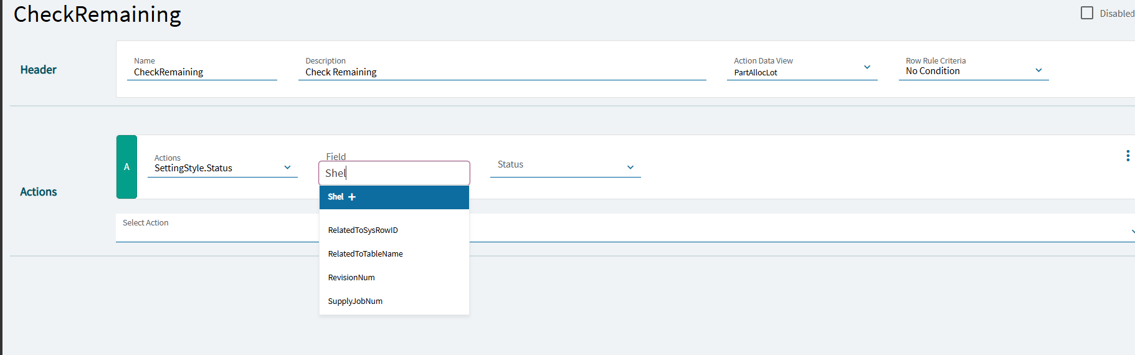Image resolution: width=1135 pixels, height=355 pixels.
Task: Expand the Actions SettingStyle.Status dropdown
Action: pos(287,168)
